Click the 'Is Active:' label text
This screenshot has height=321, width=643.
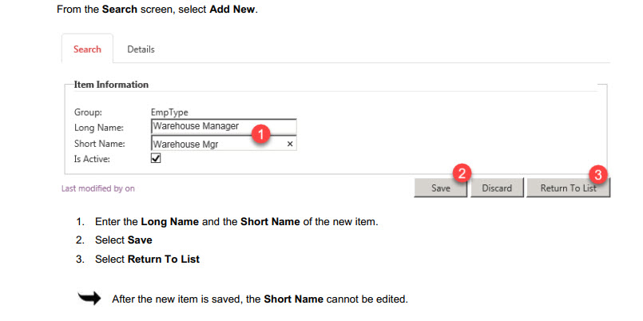click(90, 159)
